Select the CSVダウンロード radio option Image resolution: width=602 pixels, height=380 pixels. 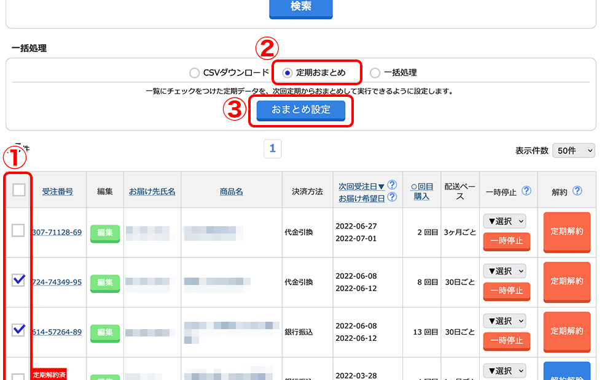(x=195, y=73)
